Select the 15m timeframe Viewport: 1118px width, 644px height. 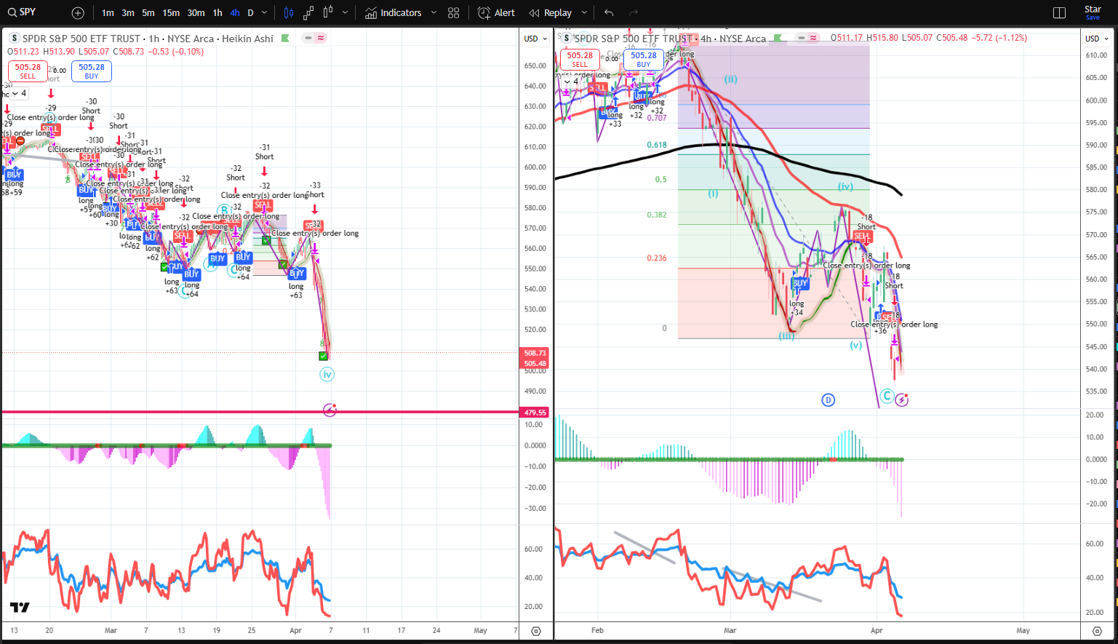[x=171, y=13]
